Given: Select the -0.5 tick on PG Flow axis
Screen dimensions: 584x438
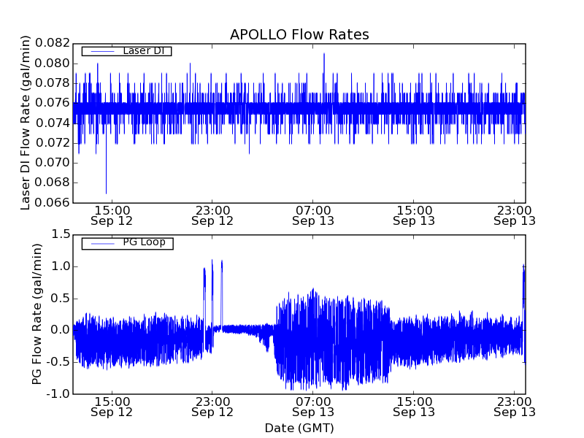Looking at the screenshot, I should click(x=58, y=362).
